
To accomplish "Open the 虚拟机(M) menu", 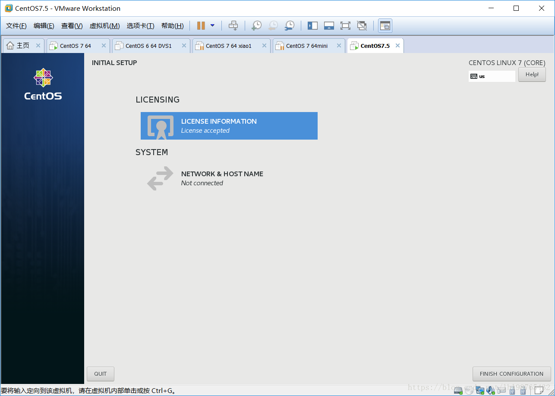I will 104,26.
